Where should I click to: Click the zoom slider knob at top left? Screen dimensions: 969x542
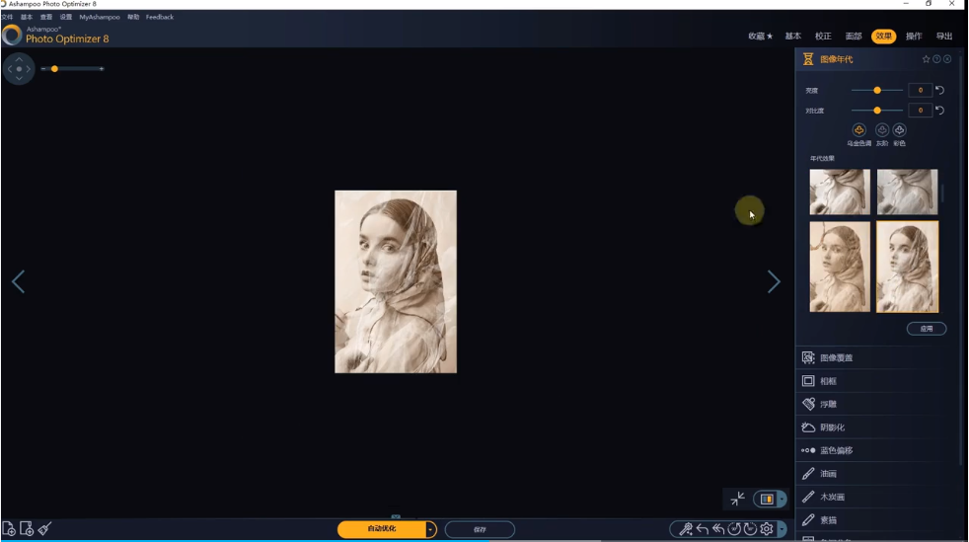[x=54, y=68]
